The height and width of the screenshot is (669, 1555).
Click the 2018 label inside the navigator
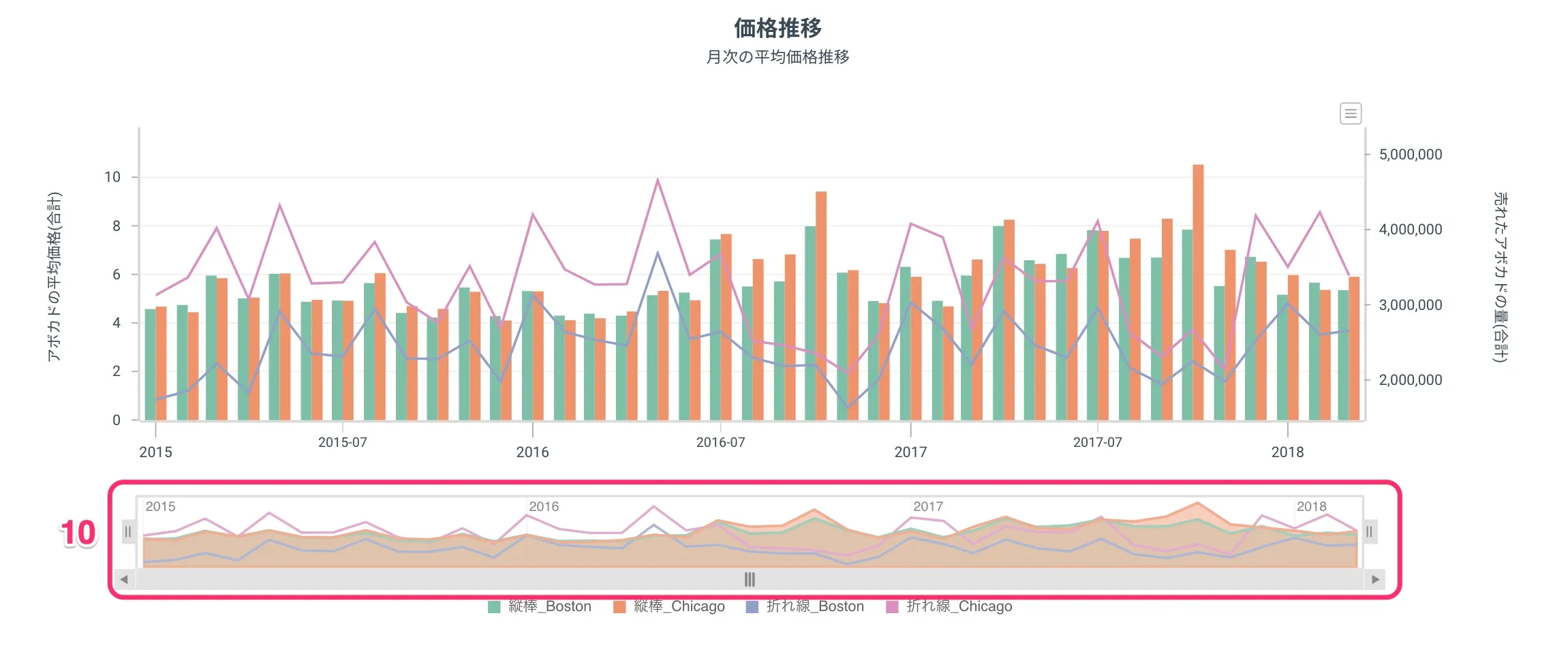(1312, 507)
